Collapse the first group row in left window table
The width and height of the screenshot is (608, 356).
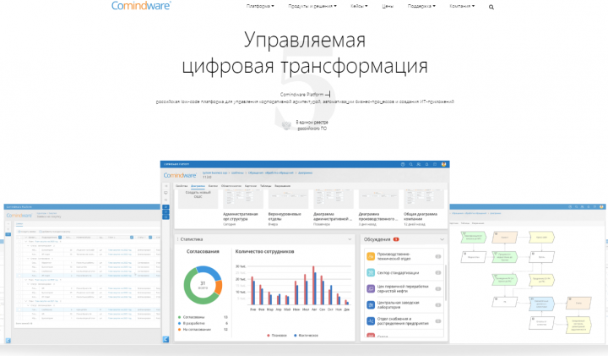(x=26, y=242)
